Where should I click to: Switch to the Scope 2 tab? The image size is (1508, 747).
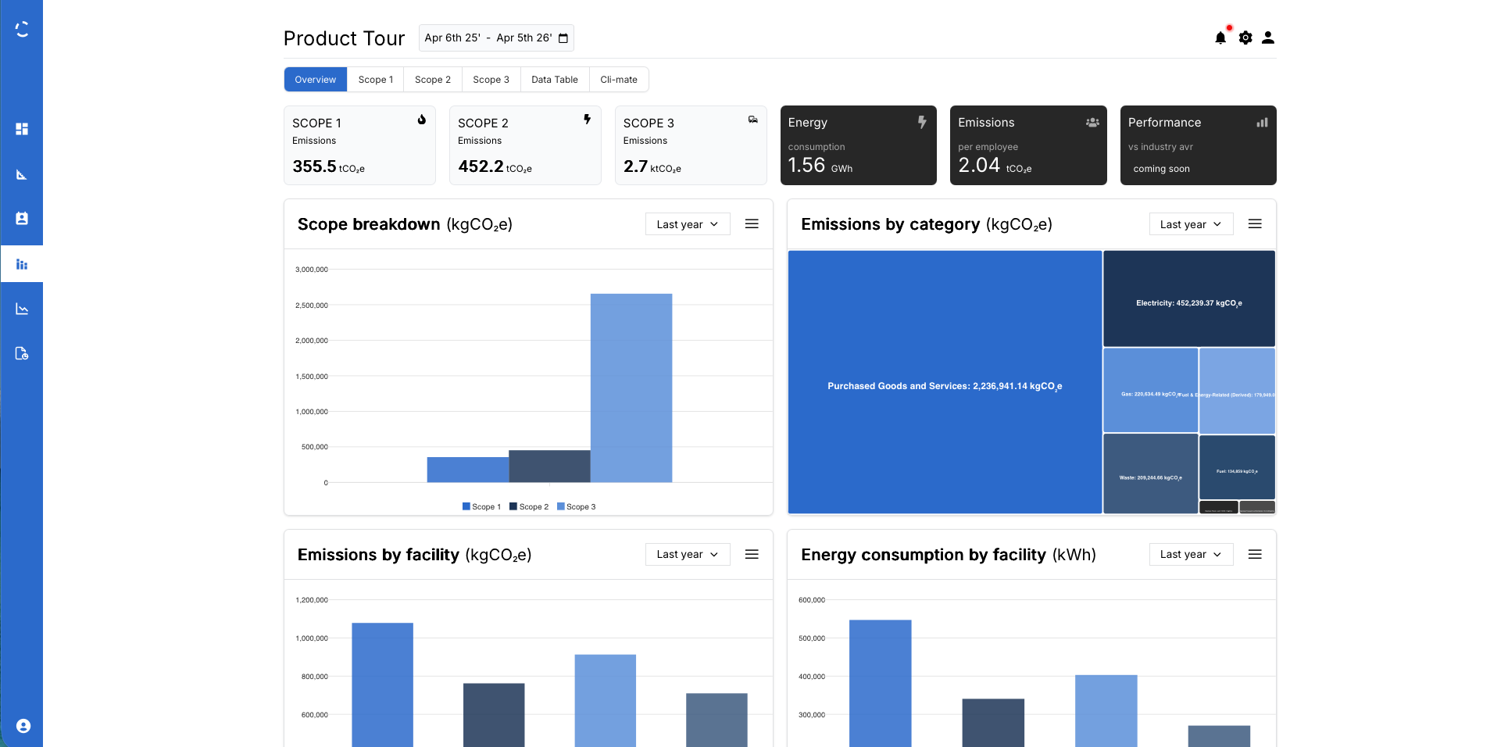pos(432,79)
